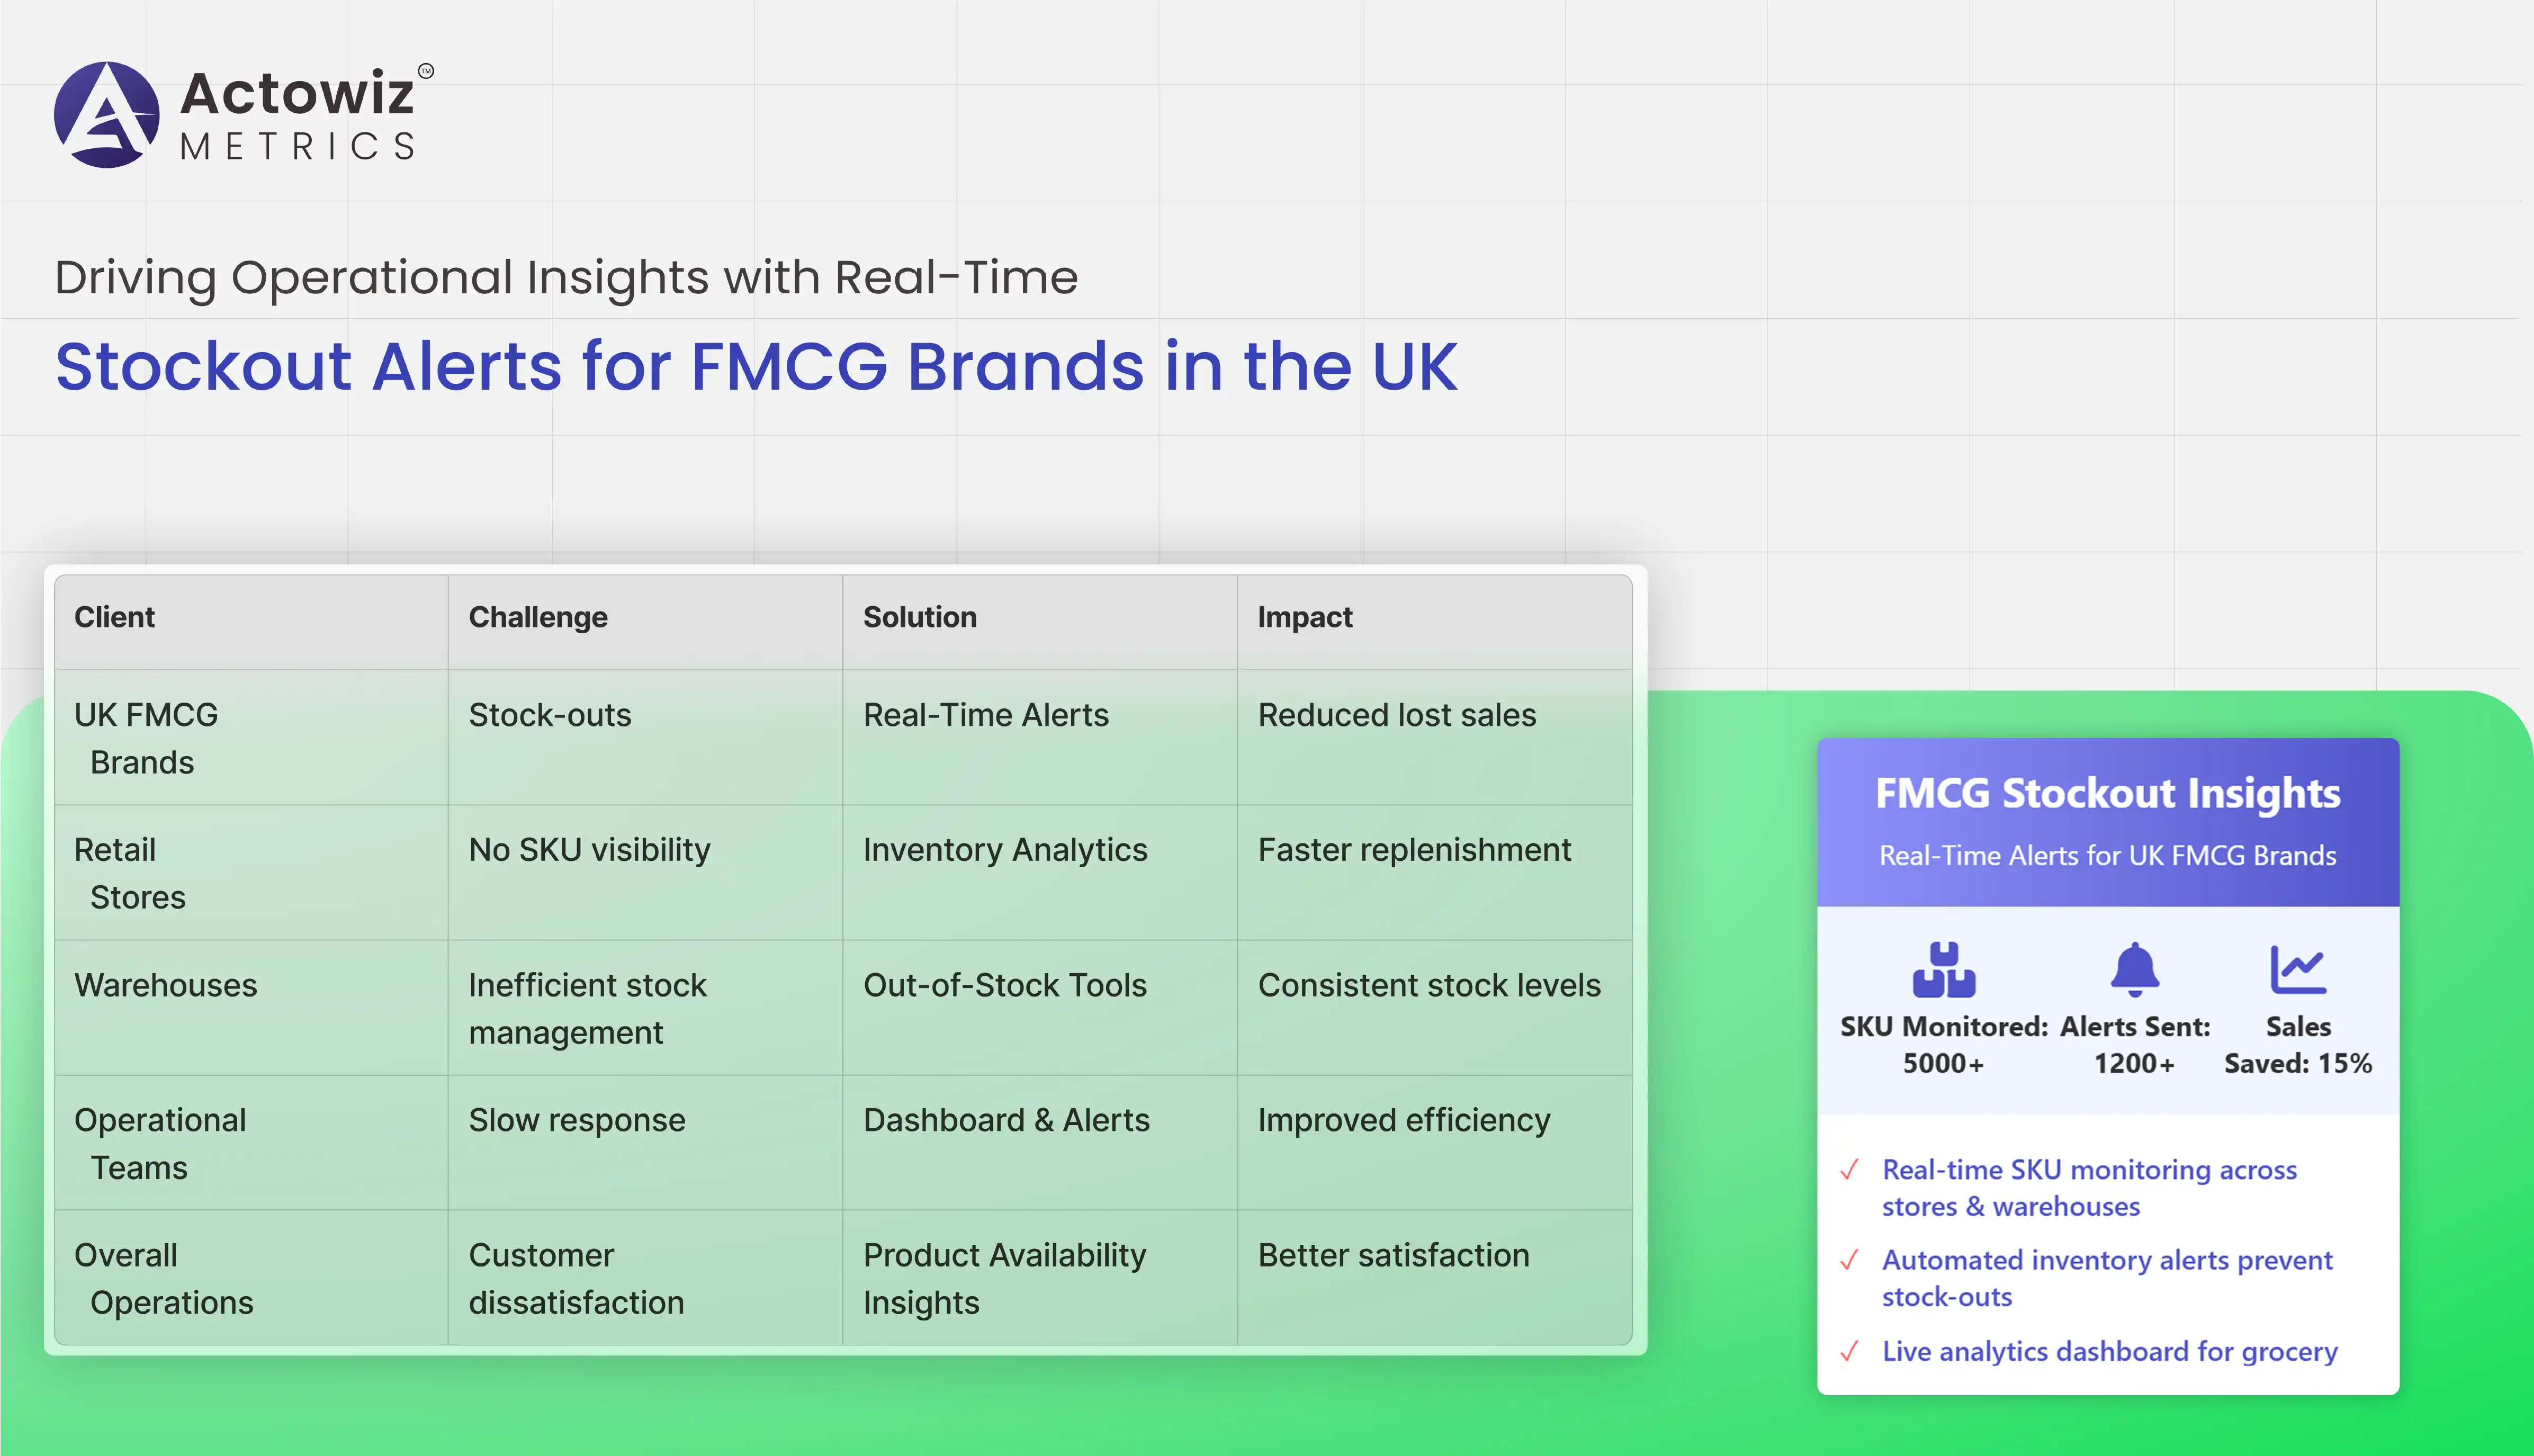This screenshot has height=1456, width=2534.
Task: Click the registered trademark symbol by Actowiz
Action: 426,71
